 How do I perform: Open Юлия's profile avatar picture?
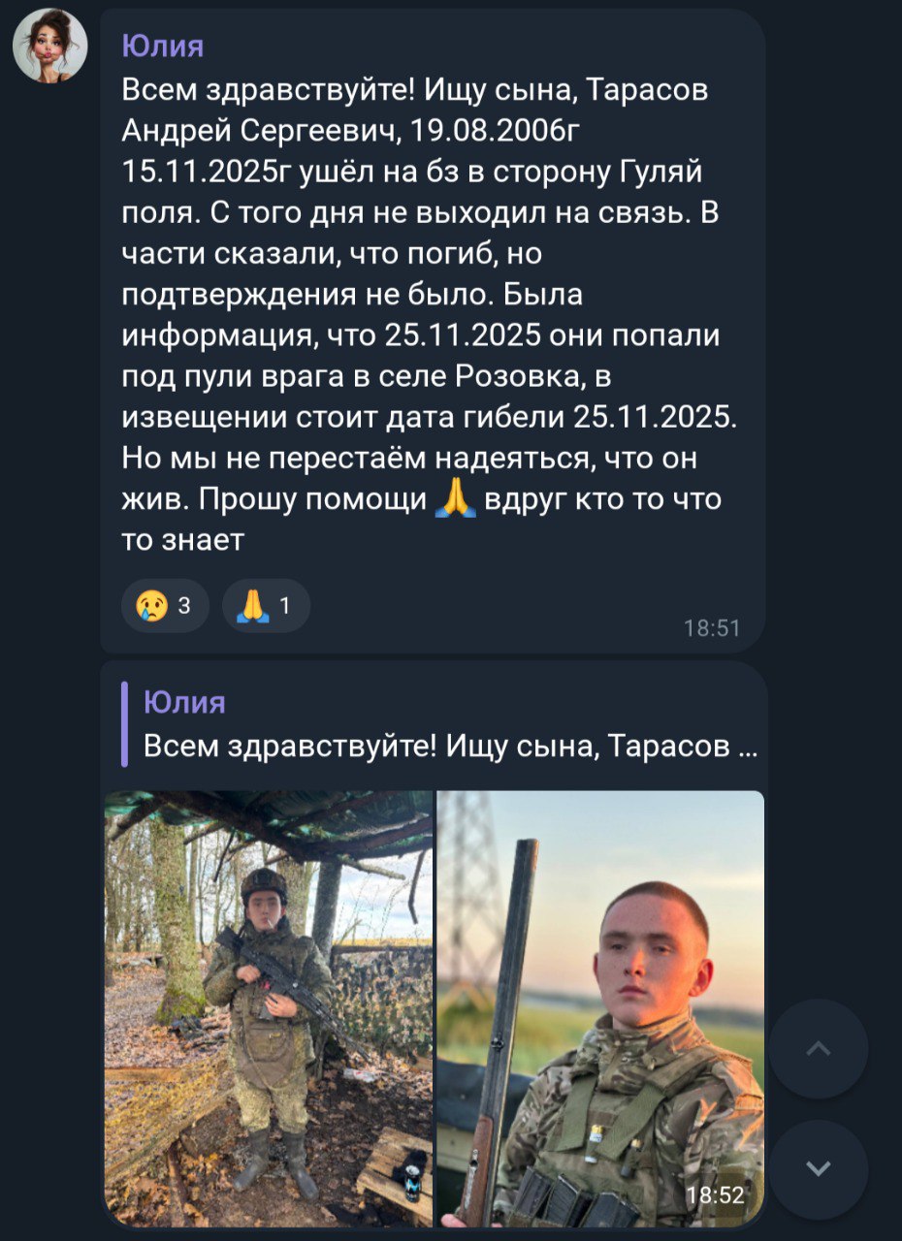tap(49, 46)
